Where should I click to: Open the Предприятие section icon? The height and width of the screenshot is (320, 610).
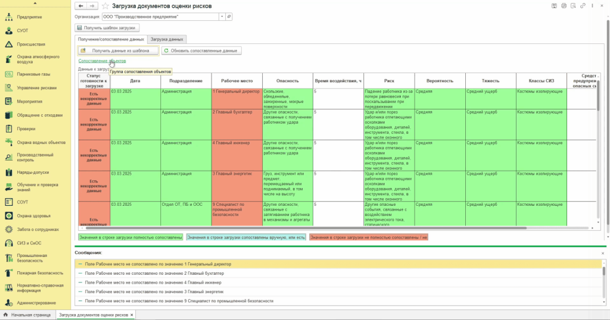click(8, 17)
